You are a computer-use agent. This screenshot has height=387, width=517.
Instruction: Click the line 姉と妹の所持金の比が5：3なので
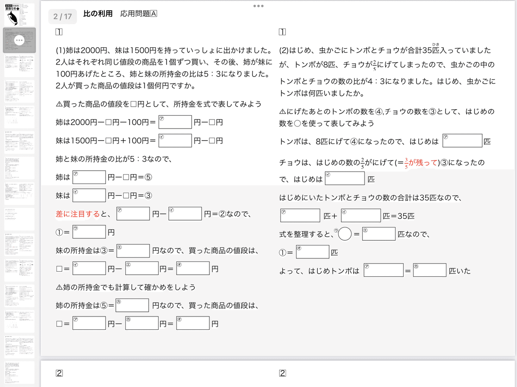(114, 159)
